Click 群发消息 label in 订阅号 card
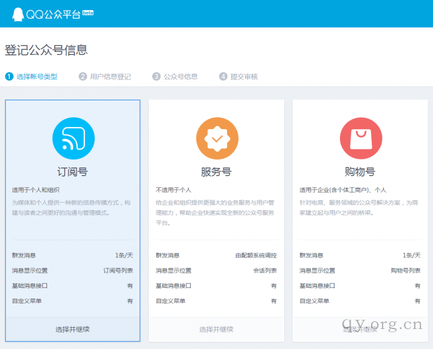Screen dimensions: 433x349 (24, 256)
